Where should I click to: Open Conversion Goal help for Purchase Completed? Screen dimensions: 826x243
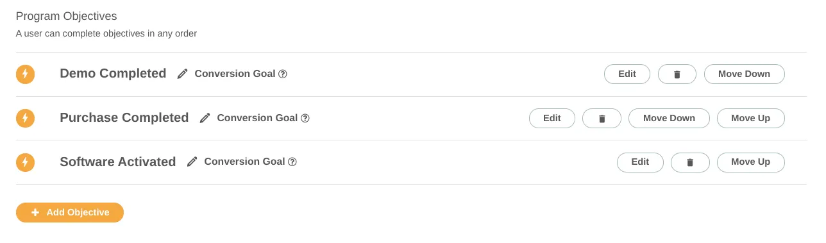coord(305,118)
